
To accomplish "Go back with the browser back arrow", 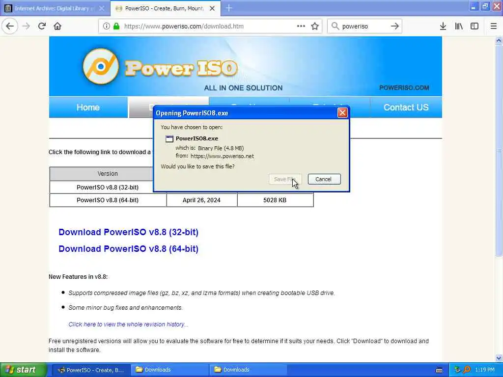I will click(10, 26).
